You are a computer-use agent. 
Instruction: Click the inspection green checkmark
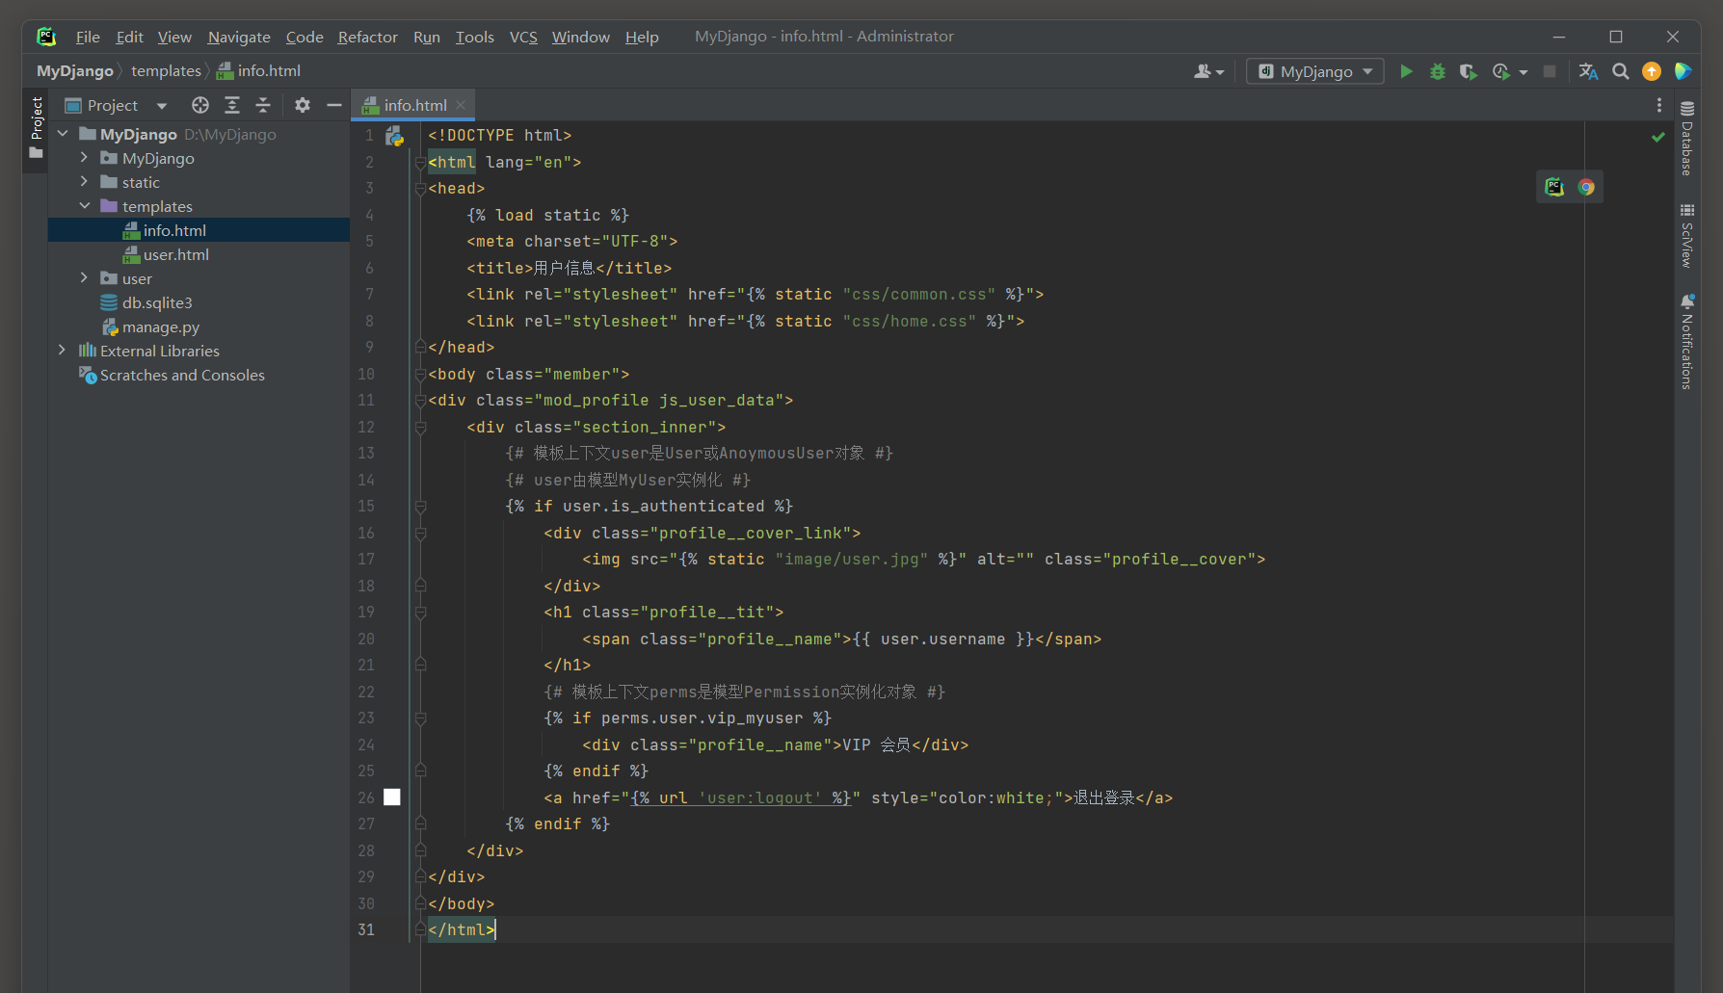[x=1657, y=137]
